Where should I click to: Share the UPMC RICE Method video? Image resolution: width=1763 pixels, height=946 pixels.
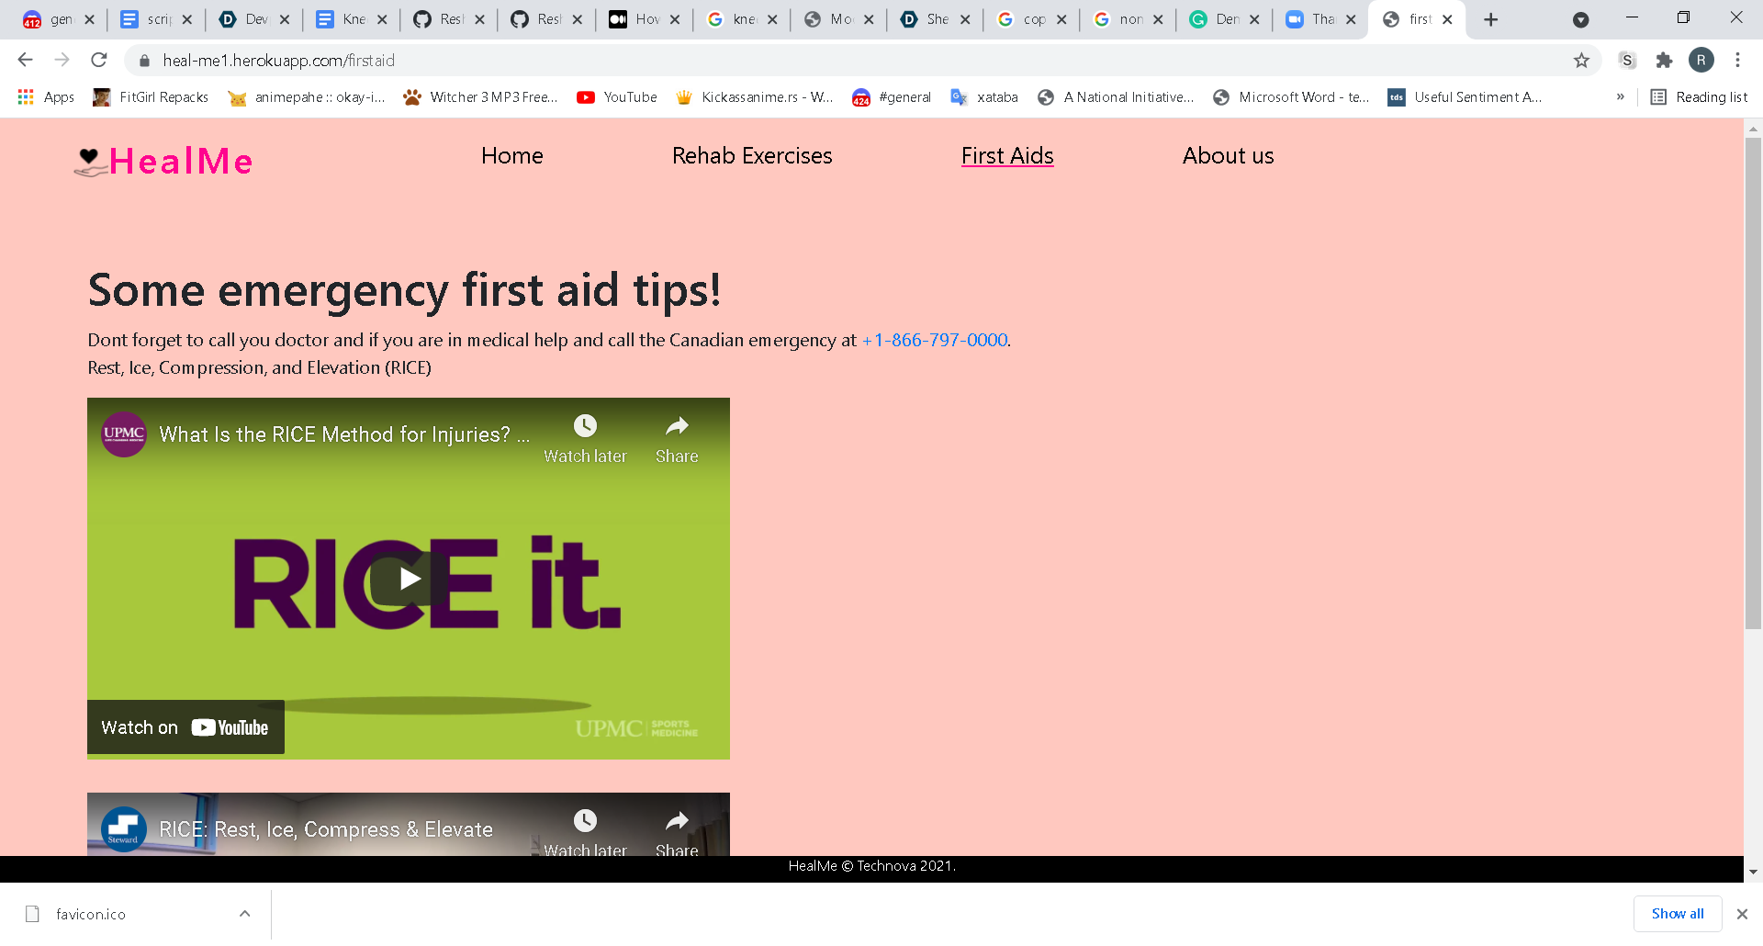(x=677, y=439)
